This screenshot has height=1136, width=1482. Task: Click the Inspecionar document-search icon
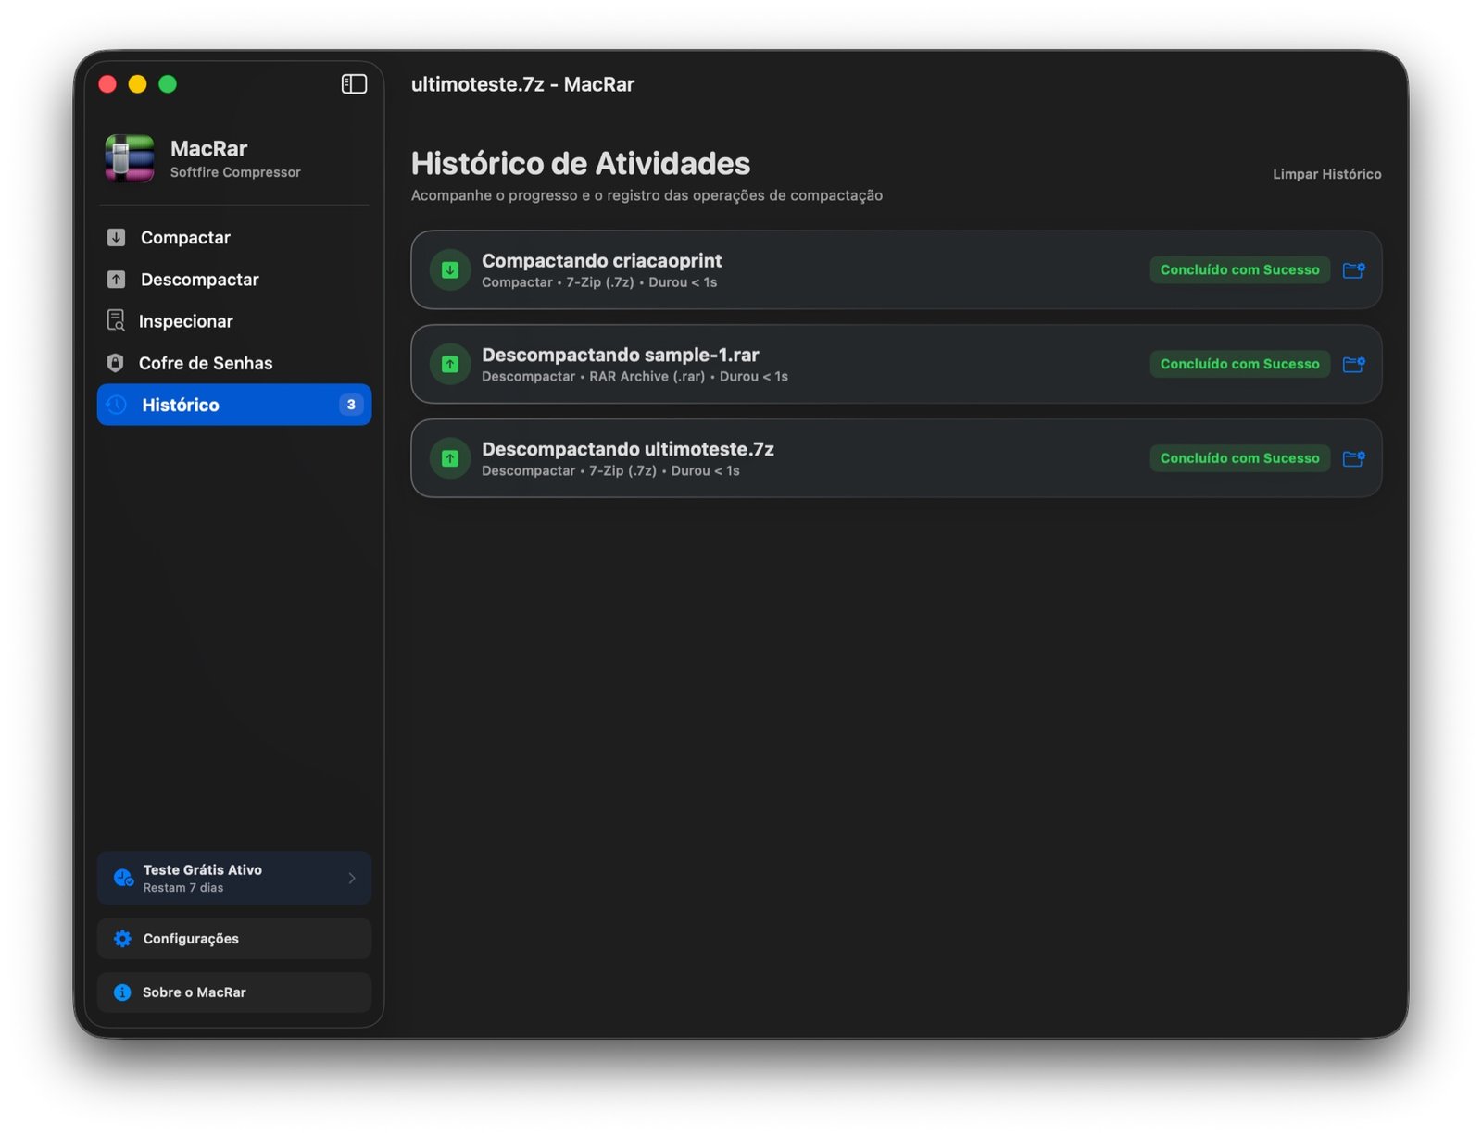coord(116,320)
